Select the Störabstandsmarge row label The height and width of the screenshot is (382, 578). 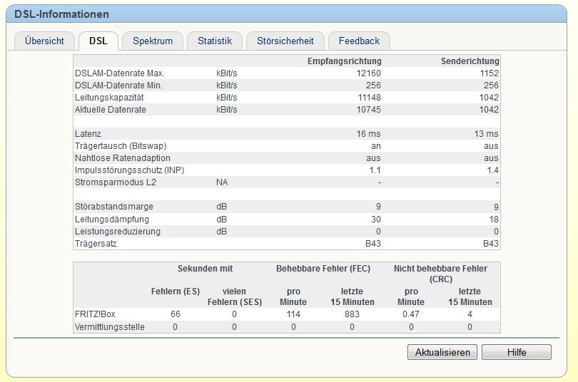coord(113,207)
